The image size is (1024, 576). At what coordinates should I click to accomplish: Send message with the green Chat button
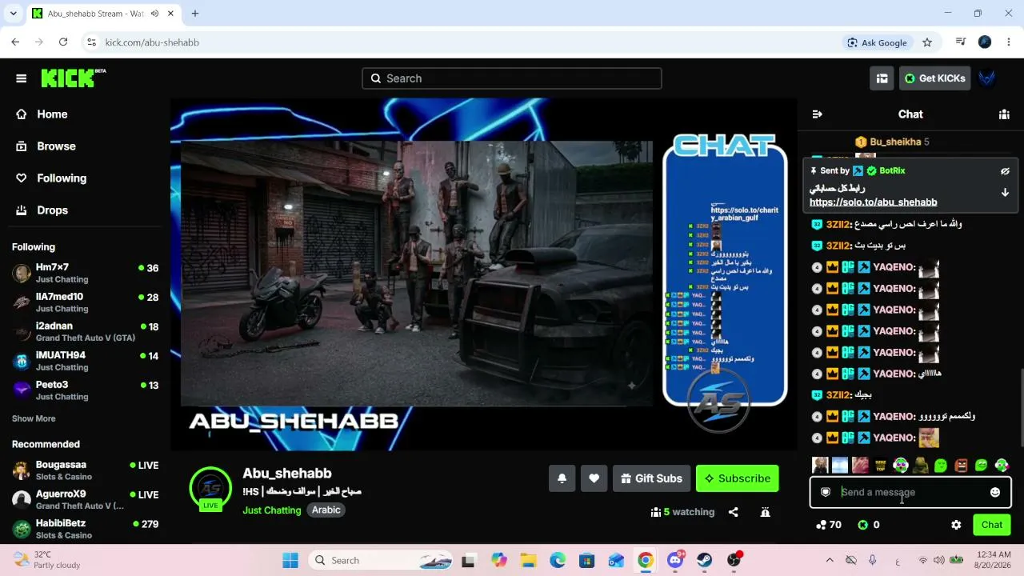pos(992,525)
